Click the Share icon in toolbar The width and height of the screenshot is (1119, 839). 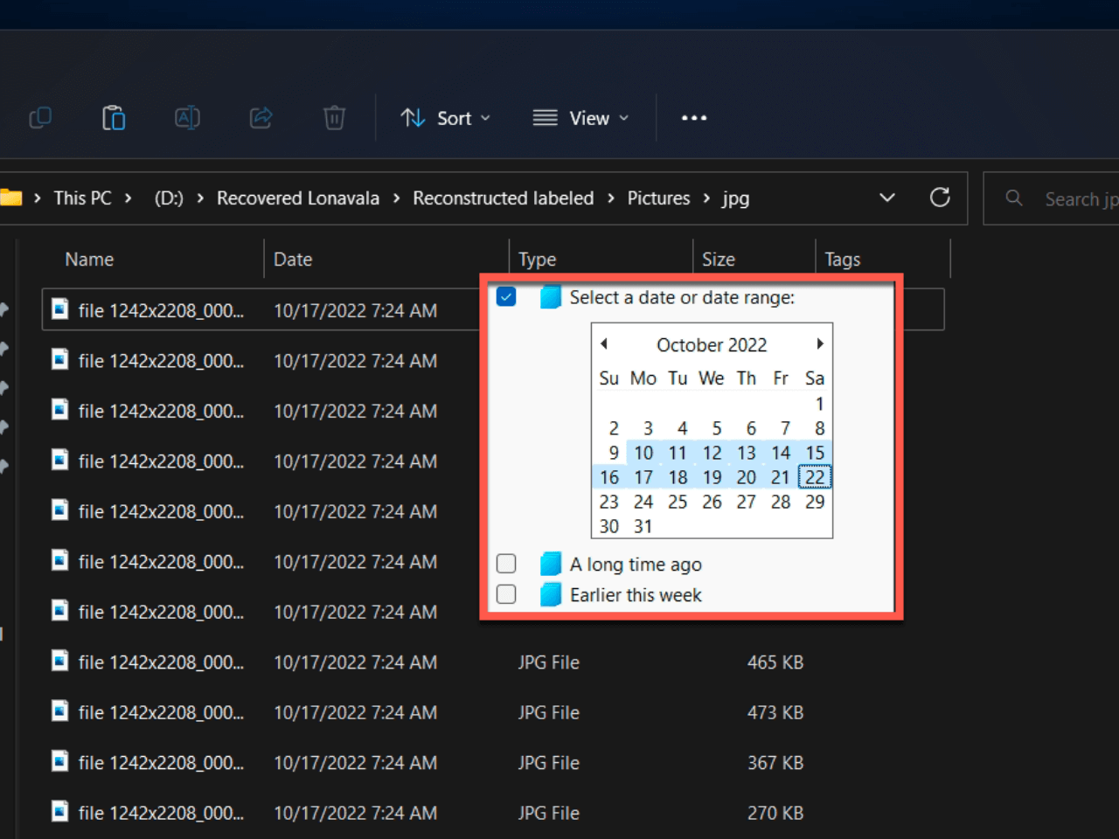(261, 118)
